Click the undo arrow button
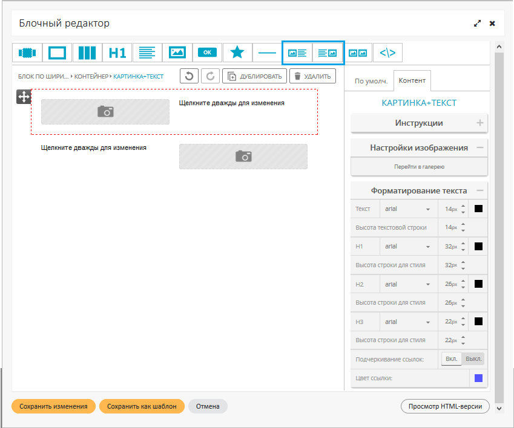Screen dimensions: 514x428 click(189, 76)
